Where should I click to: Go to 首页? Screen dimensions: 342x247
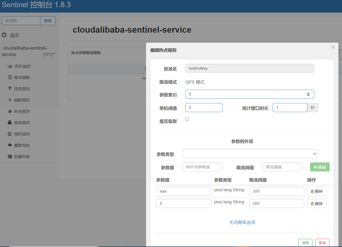14,35
